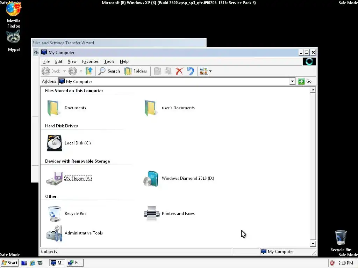358x268 pixels.
Task: Select the Mypal desktop icon
Action: coord(14,41)
